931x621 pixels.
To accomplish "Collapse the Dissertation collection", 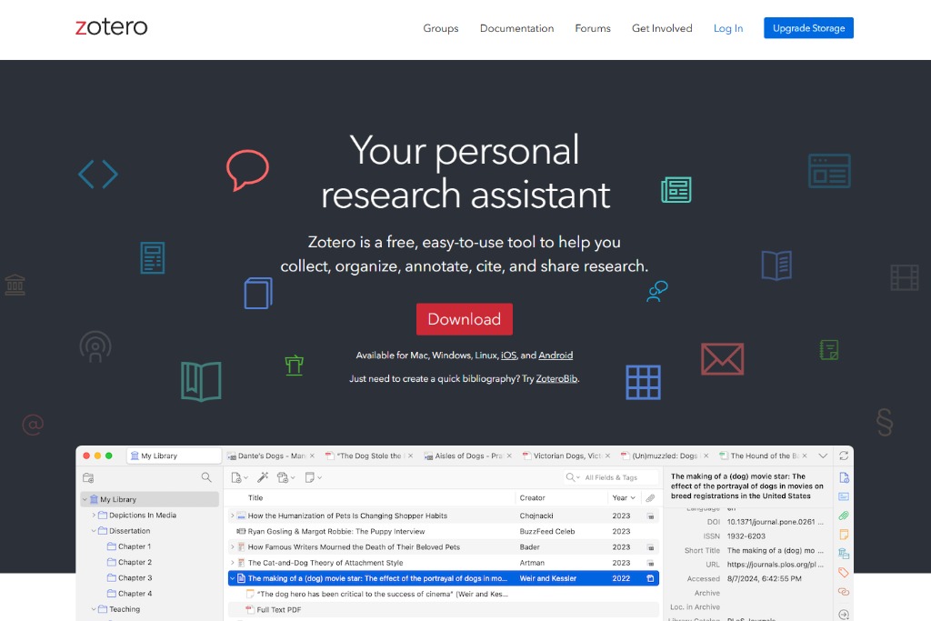I will [x=93, y=531].
